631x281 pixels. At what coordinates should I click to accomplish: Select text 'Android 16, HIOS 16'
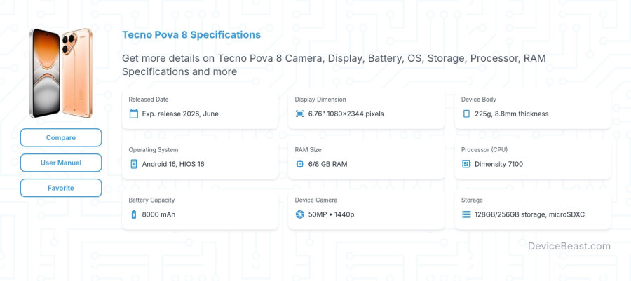click(173, 164)
